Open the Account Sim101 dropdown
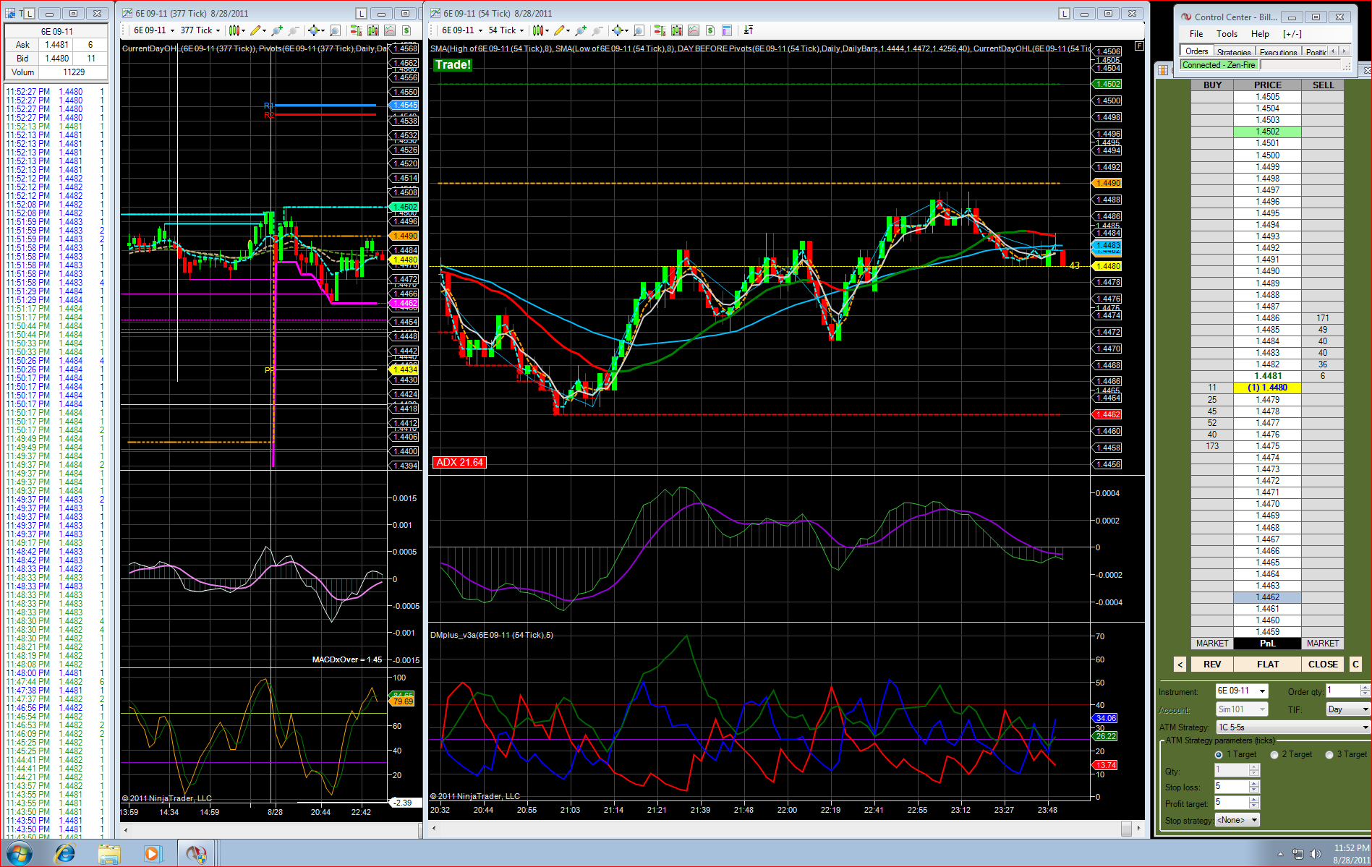The height and width of the screenshot is (867, 1372). [x=1242, y=709]
